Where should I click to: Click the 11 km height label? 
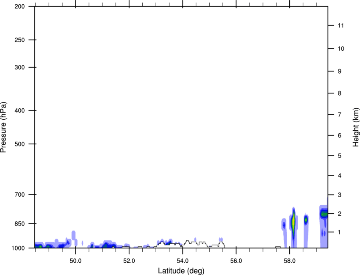[x=341, y=25]
